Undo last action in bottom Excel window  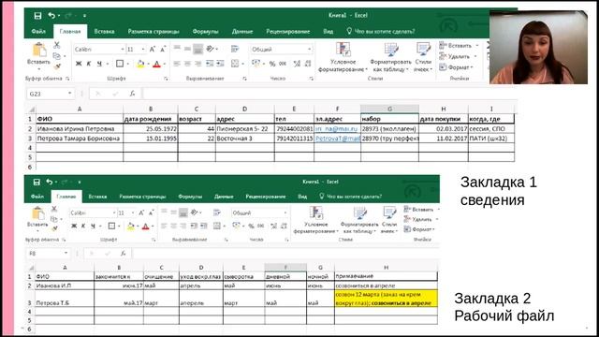[x=50, y=182]
